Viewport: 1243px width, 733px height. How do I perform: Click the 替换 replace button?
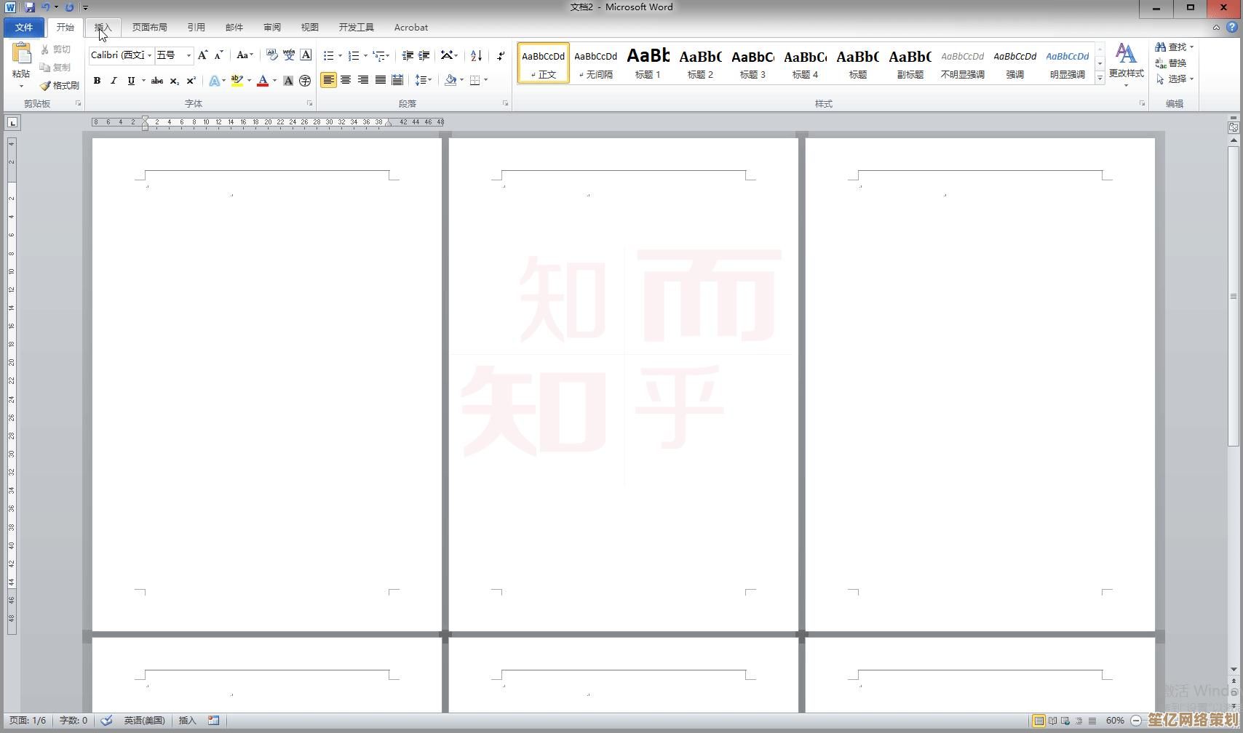pos(1171,63)
